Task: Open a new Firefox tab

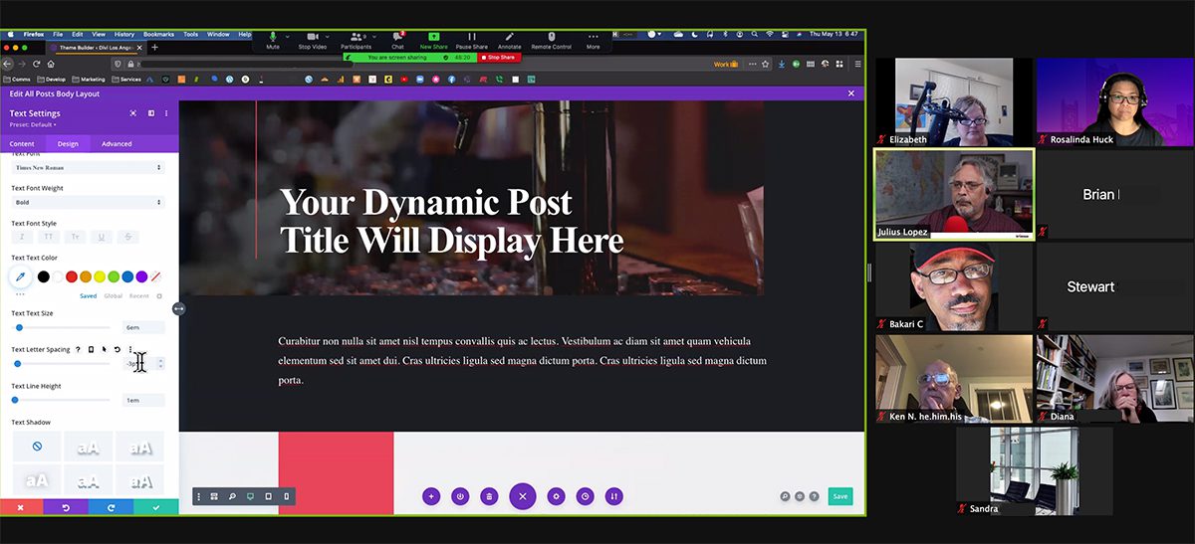Action: 154,47
